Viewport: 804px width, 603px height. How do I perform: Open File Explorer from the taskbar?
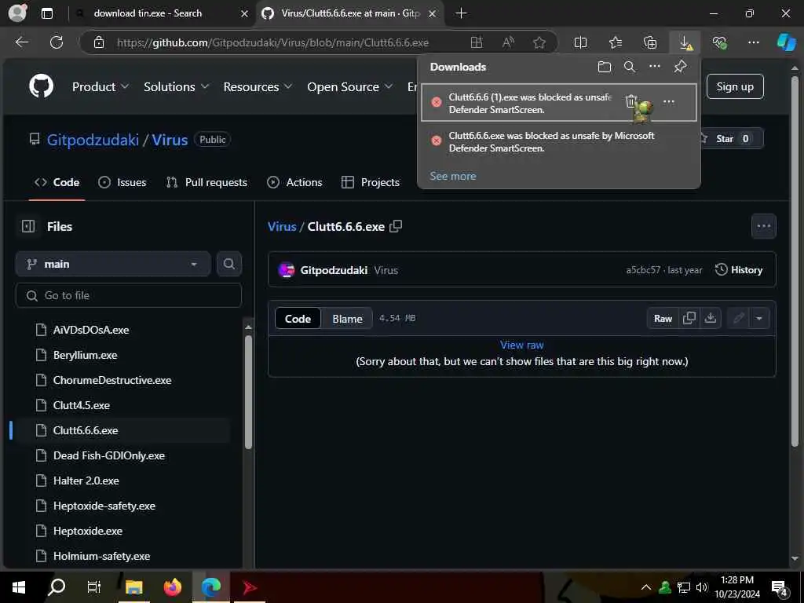point(134,587)
